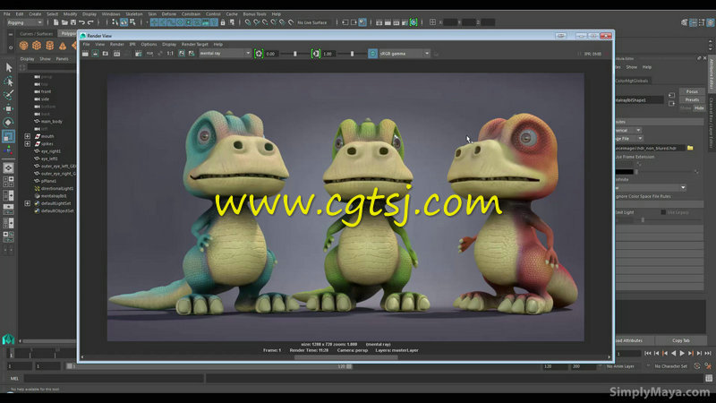Click the New Scene icon
Viewport: 716px width, 403px height.
pos(55,21)
